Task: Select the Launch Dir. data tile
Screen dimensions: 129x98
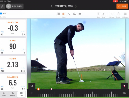Action: coord(13,28)
